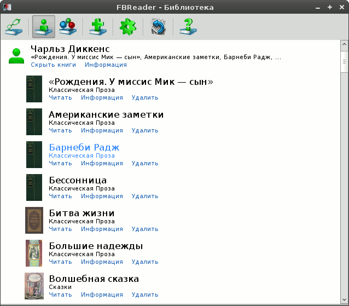Click Читать for Американские заметки

(60, 130)
